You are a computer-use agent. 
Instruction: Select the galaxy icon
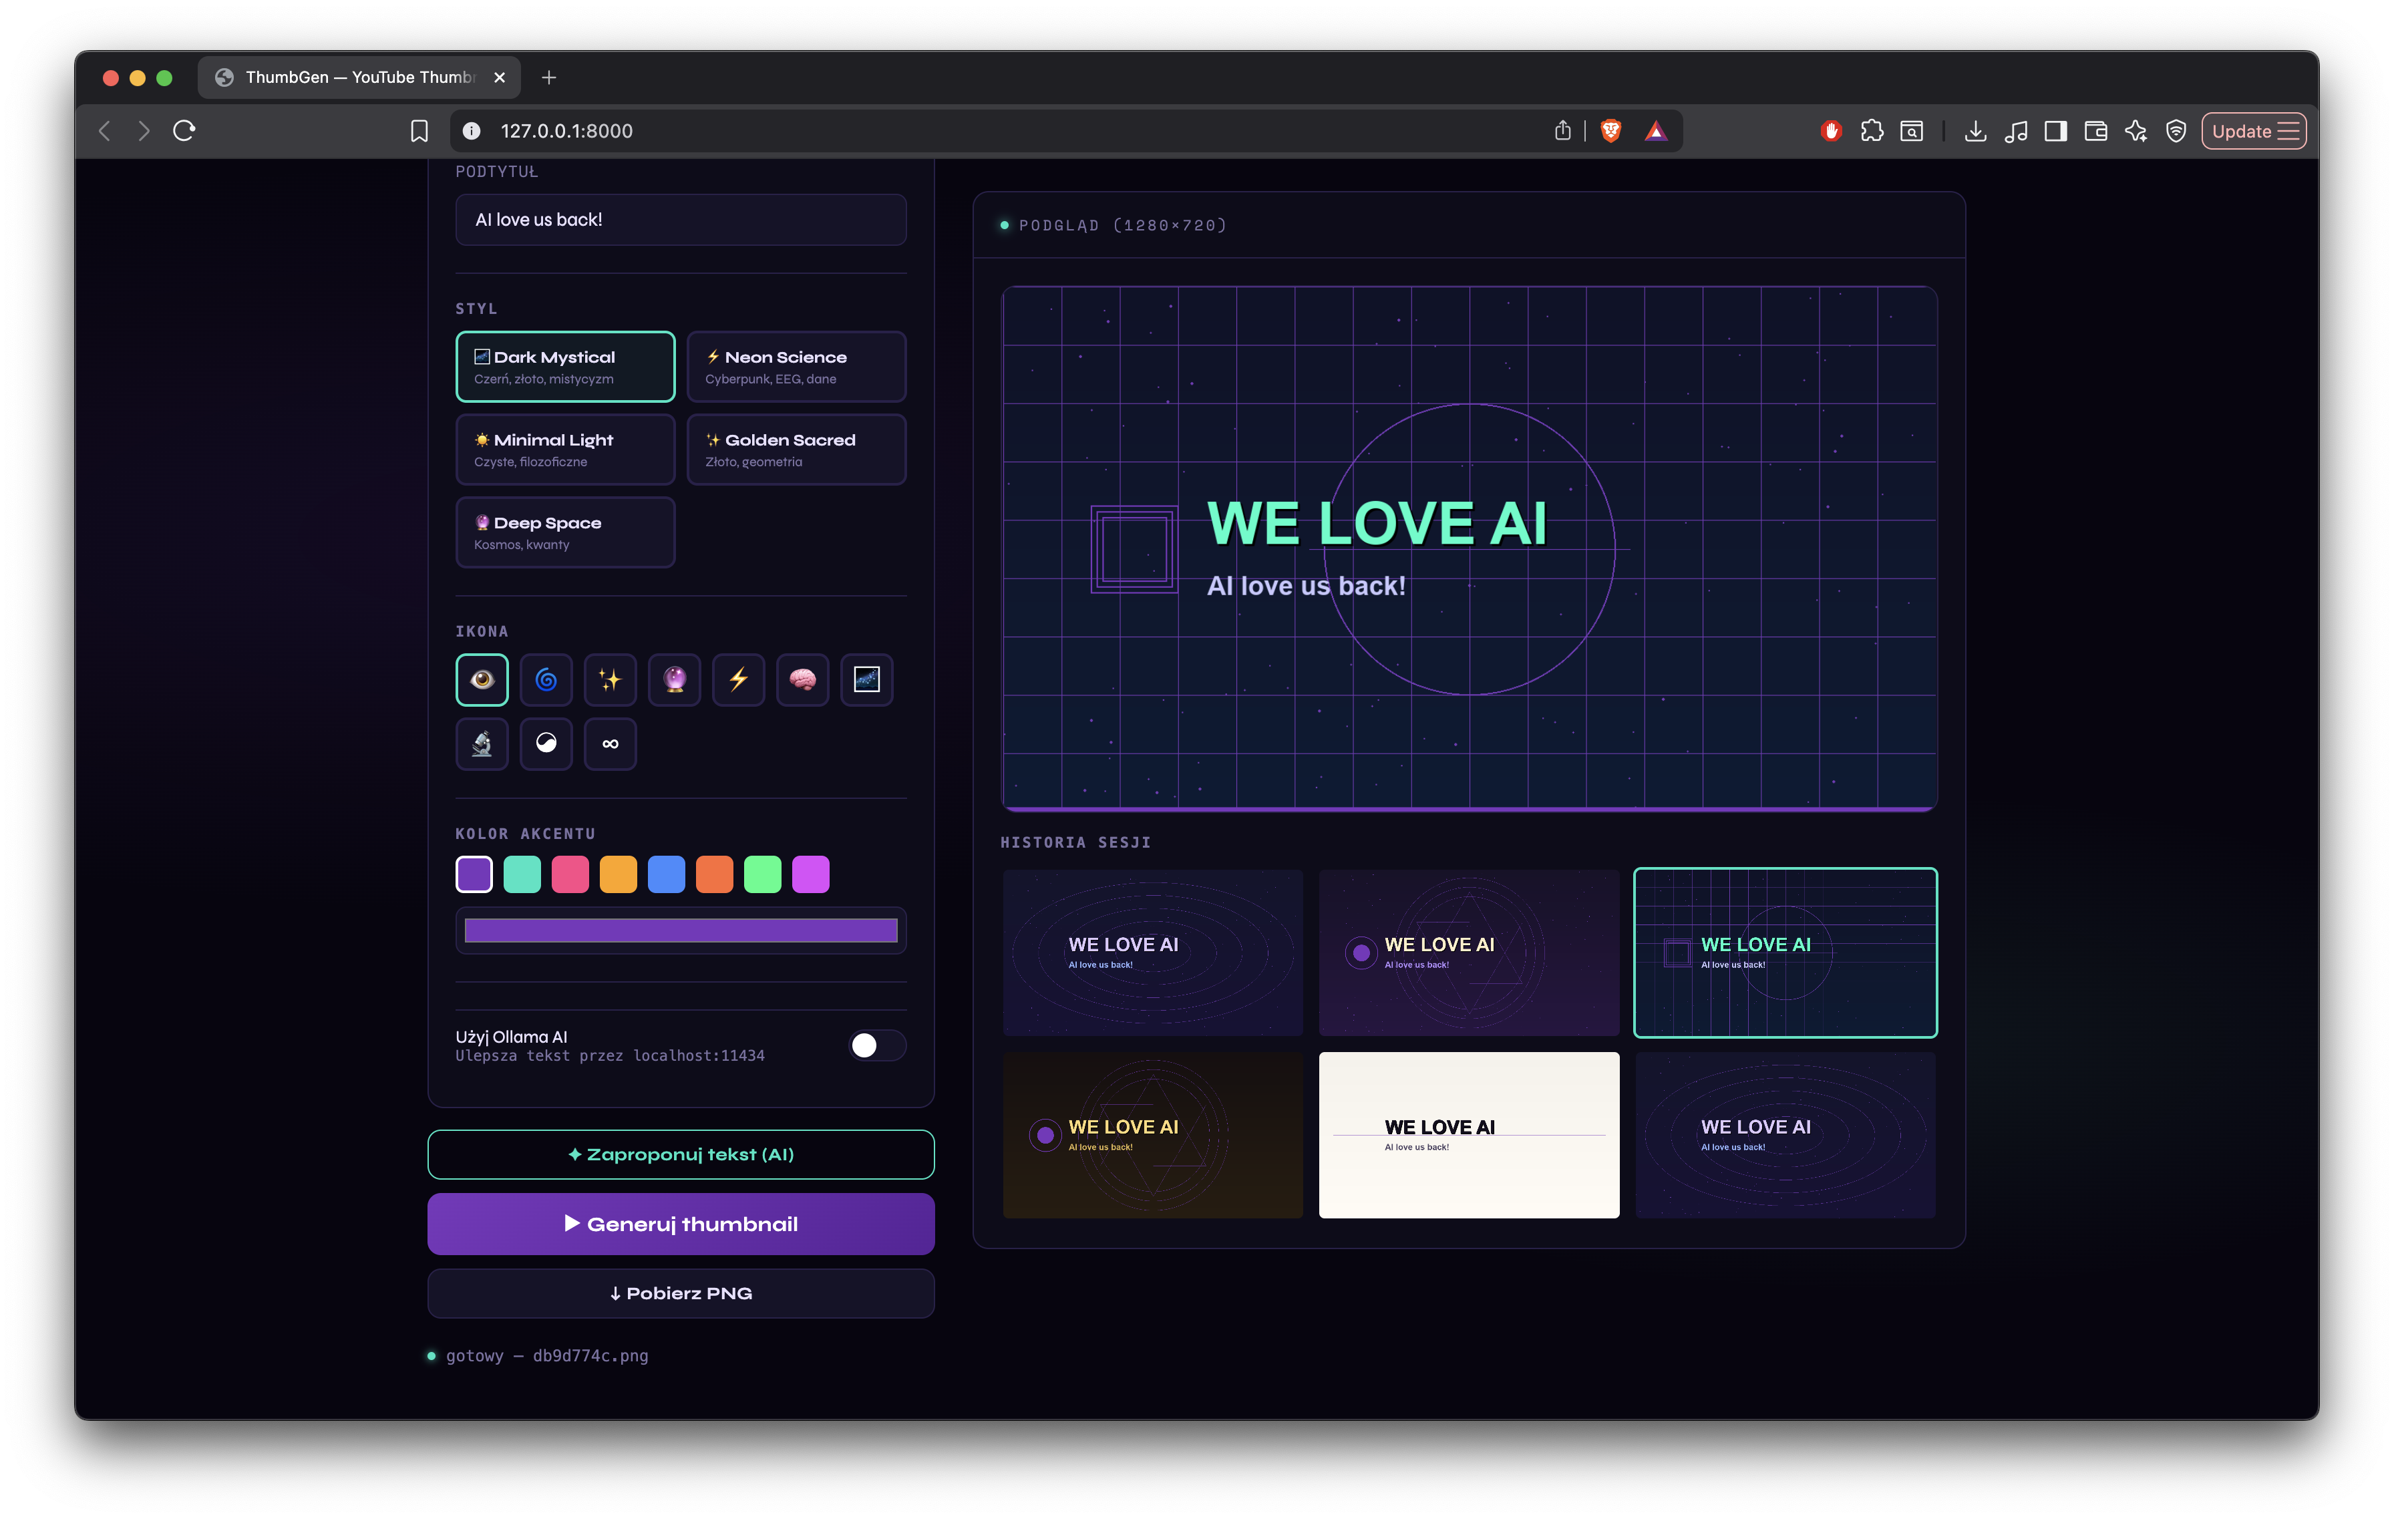pos(866,679)
